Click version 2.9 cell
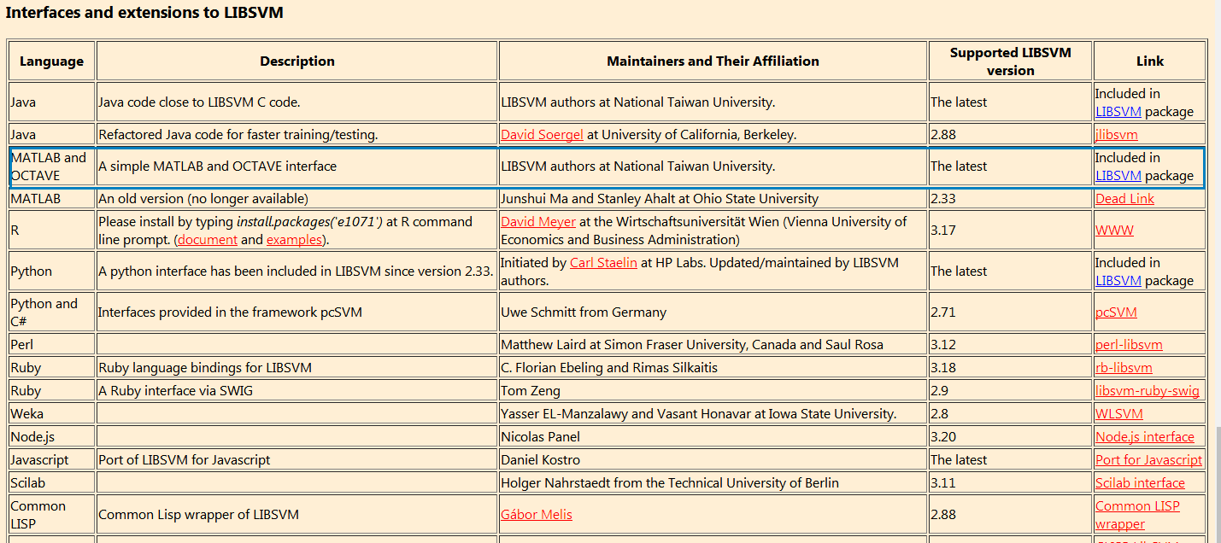Image resolution: width=1221 pixels, height=543 pixels. pos(1011,390)
